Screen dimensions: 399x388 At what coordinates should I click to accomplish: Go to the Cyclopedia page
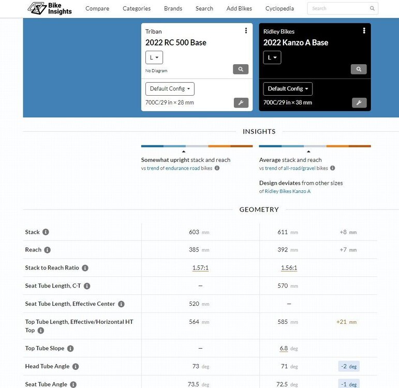279,8
